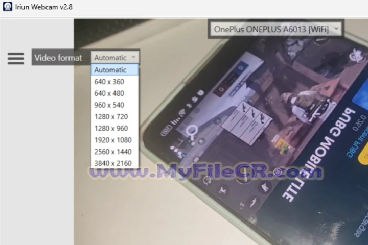This screenshot has height=245, width=368.
Task: Click the Iriun Webcam app icon
Action: tap(8, 6)
